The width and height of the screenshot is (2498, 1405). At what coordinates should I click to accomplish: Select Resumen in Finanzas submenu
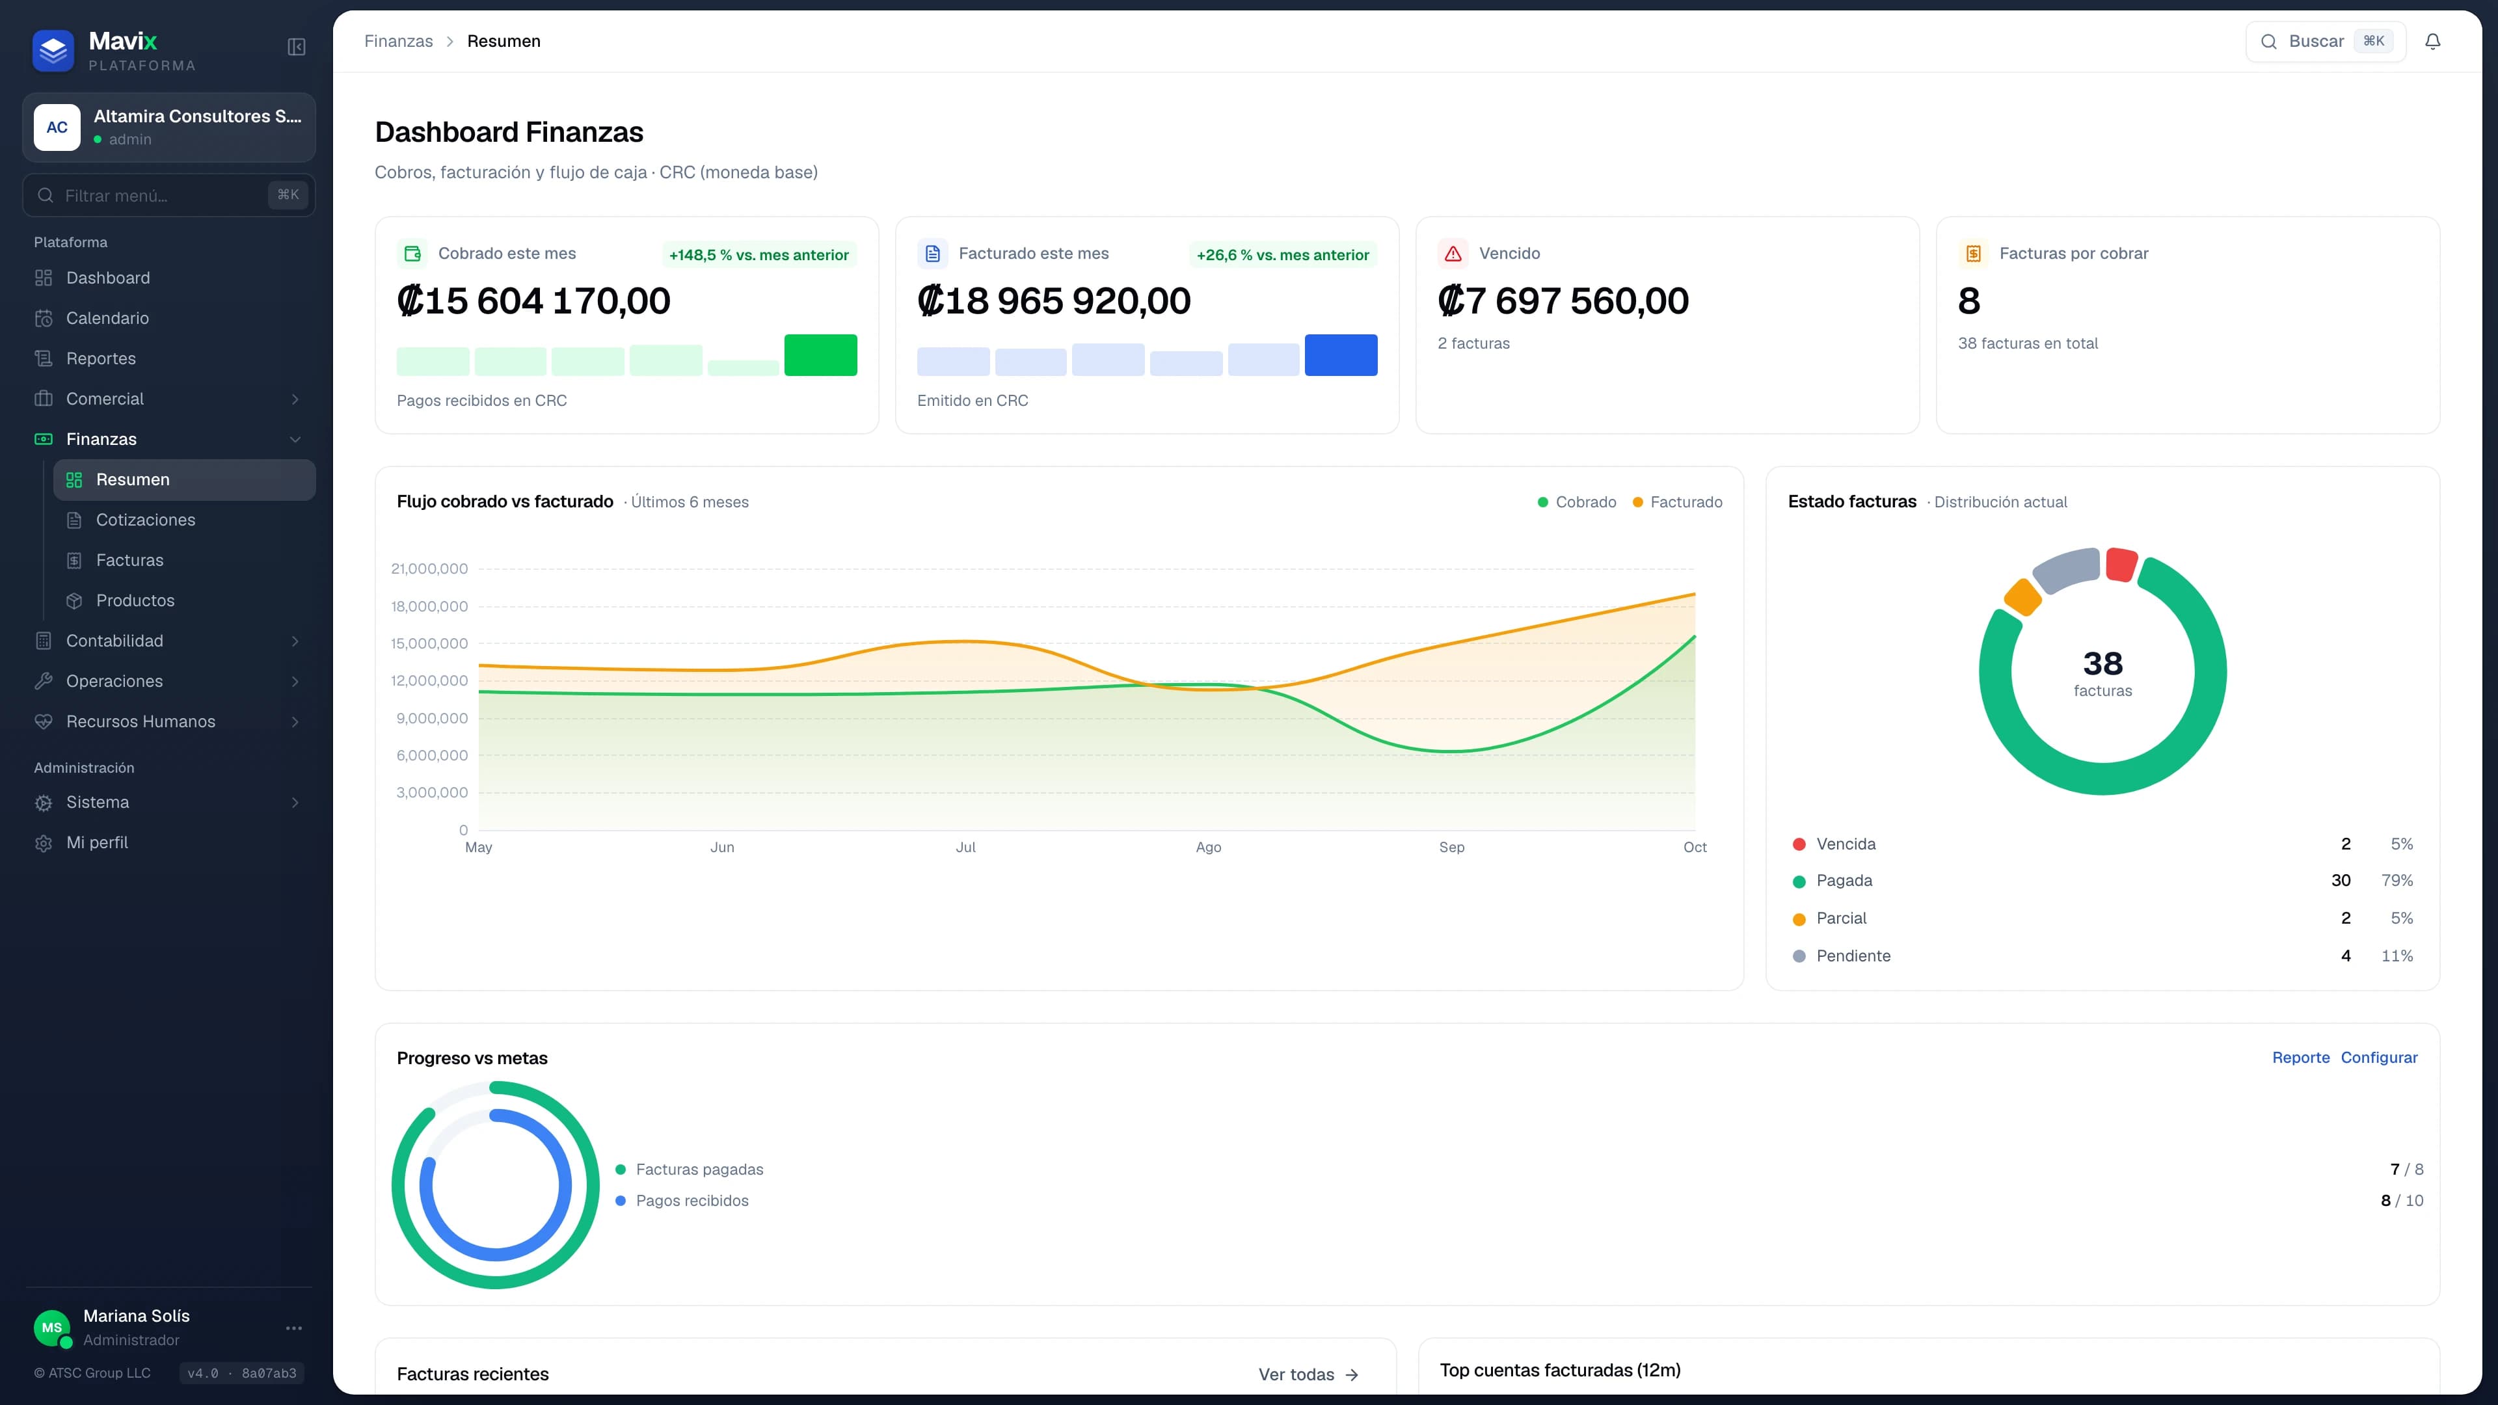click(184, 480)
